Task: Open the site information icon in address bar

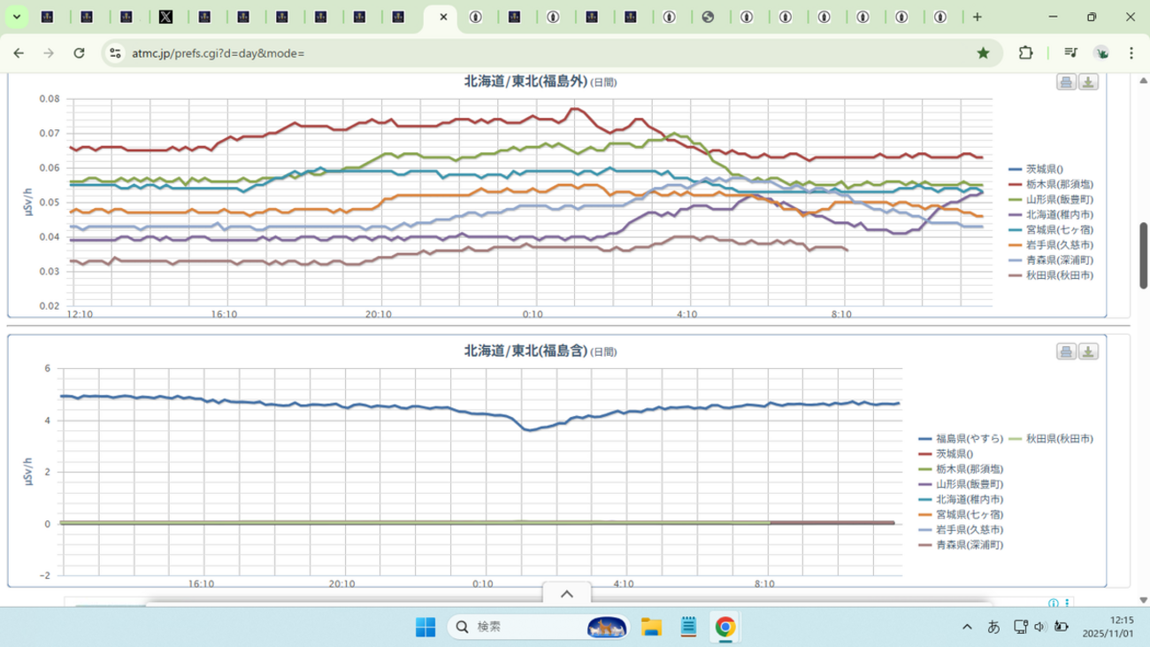Action: 115,53
